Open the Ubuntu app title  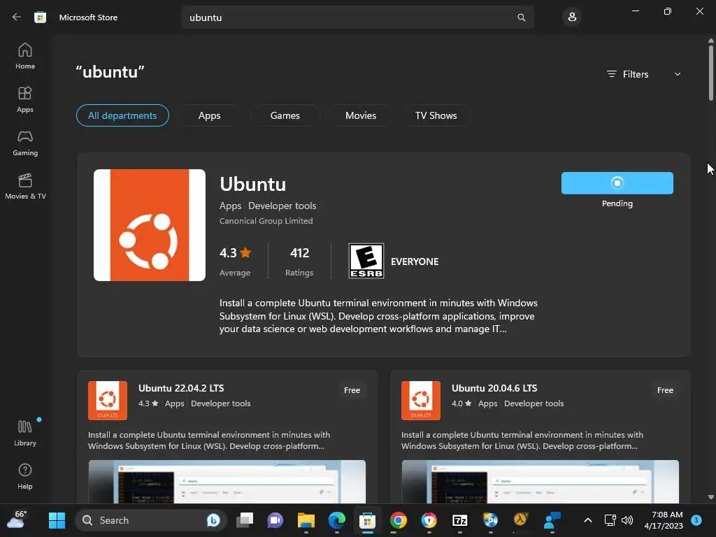pos(252,184)
